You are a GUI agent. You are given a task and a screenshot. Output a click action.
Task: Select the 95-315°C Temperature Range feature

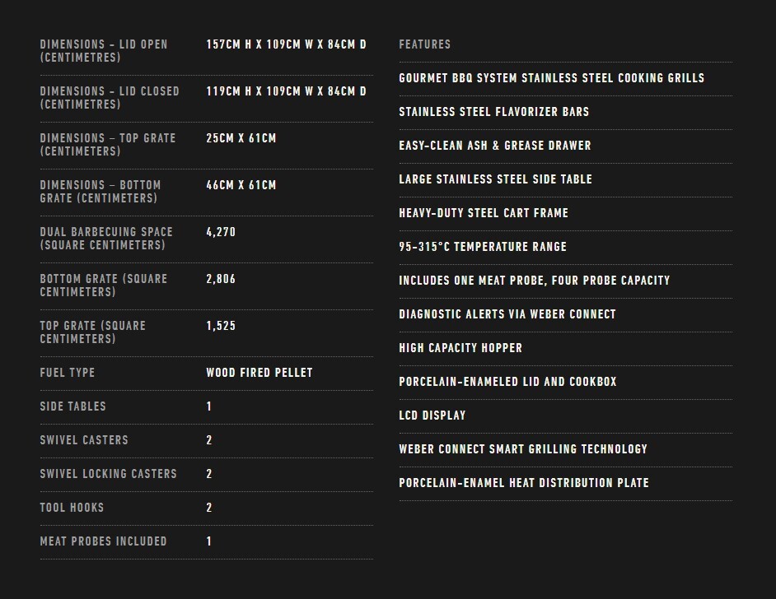point(483,247)
